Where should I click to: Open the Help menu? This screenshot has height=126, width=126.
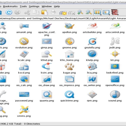tap(57, 6)
